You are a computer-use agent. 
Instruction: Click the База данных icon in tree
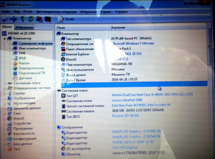tap(10, 144)
